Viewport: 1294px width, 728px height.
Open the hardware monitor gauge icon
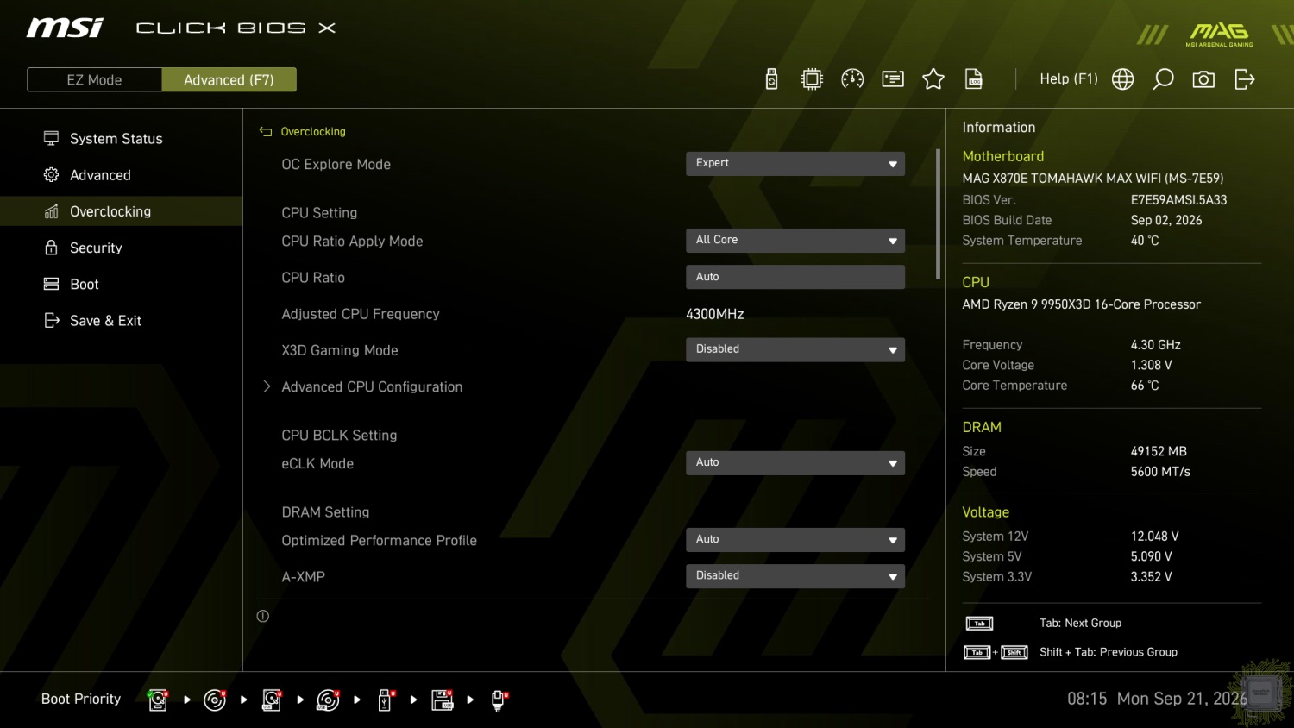click(x=852, y=79)
